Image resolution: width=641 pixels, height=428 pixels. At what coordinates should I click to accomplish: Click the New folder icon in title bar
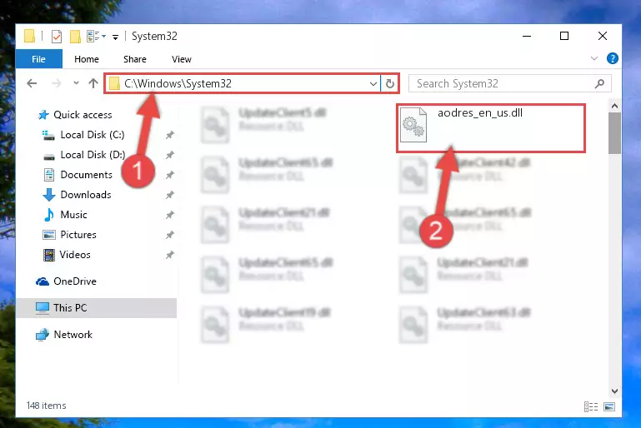pyautogui.click(x=75, y=37)
